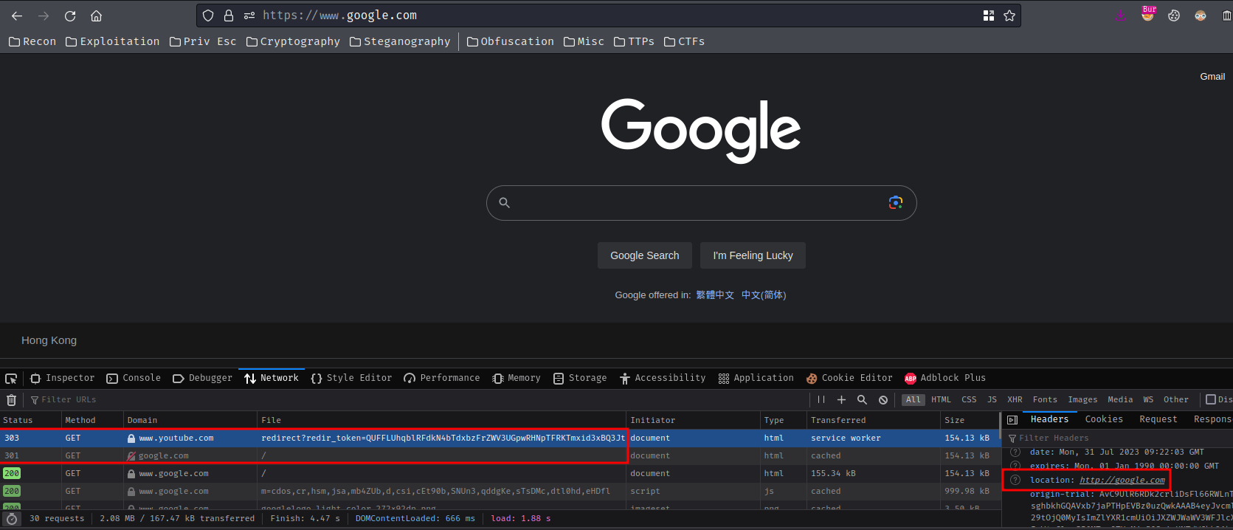Image resolution: width=1233 pixels, height=530 pixels.
Task: Filter requests to Fonts only
Action: coord(1045,400)
